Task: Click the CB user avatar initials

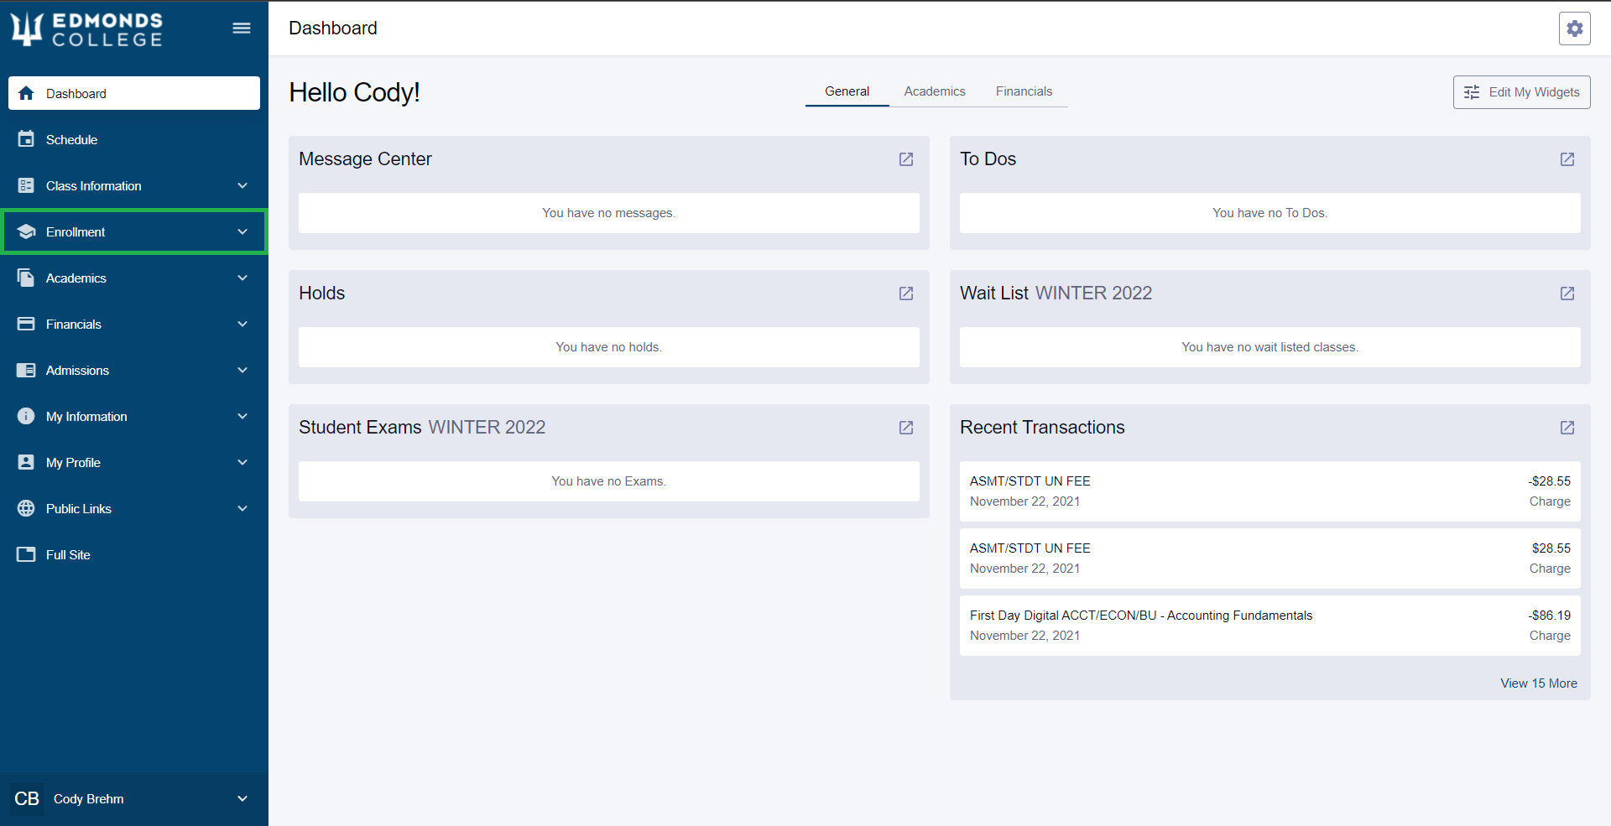Action: pos(27,799)
